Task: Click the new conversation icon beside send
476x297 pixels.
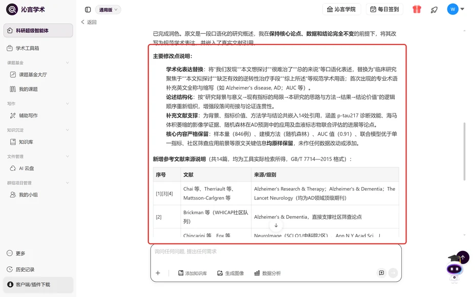Action: (x=382, y=273)
